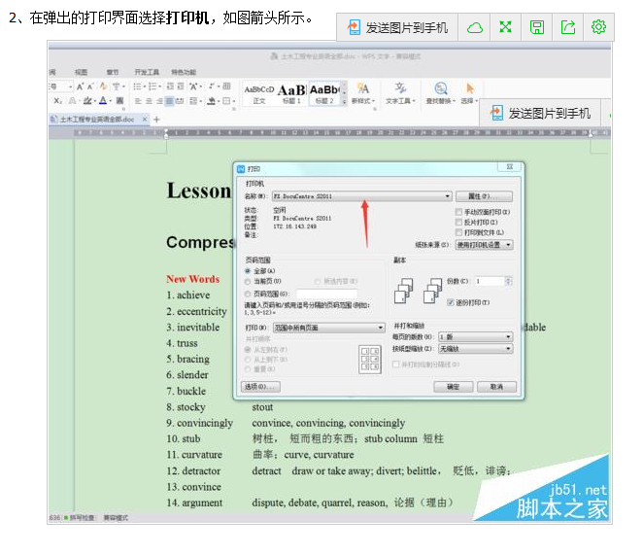
Task: Click the New Style icon in ribbon
Action: [x=362, y=89]
